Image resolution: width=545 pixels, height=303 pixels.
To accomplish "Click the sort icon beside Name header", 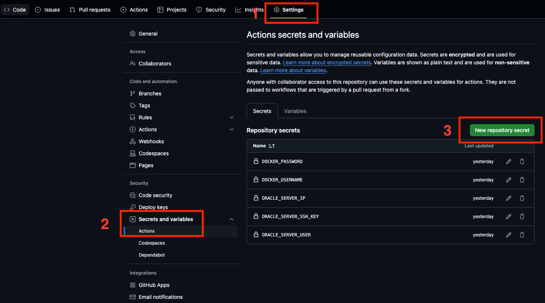I will [272, 146].
